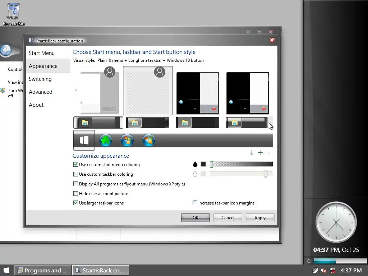Screen dimensions: 368x276
Task: Select the Windows 8 colored flag start orb
Action: click(x=148, y=141)
